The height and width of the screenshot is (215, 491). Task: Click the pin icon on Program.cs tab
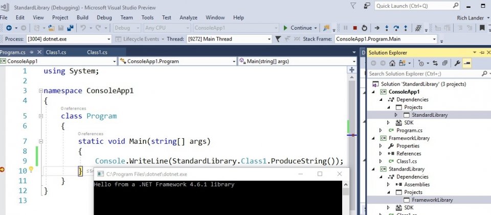point(31,52)
